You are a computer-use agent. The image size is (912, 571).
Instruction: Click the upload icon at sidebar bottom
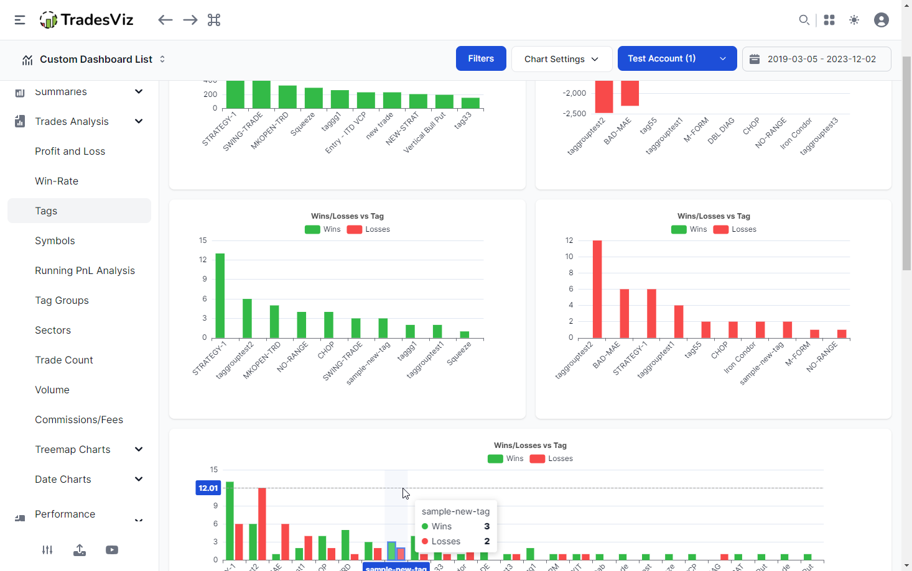coord(80,550)
